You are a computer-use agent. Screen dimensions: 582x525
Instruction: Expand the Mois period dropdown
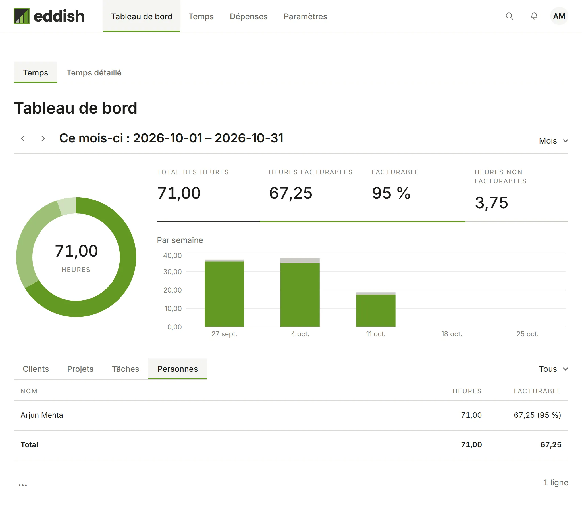pos(553,141)
